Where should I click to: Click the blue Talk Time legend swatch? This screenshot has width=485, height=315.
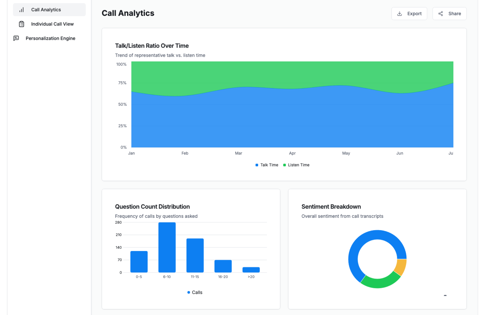pyautogui.click(x=257, y=165)
